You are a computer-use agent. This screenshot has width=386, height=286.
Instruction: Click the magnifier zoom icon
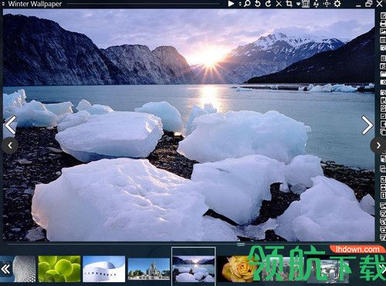pos(247,4)
